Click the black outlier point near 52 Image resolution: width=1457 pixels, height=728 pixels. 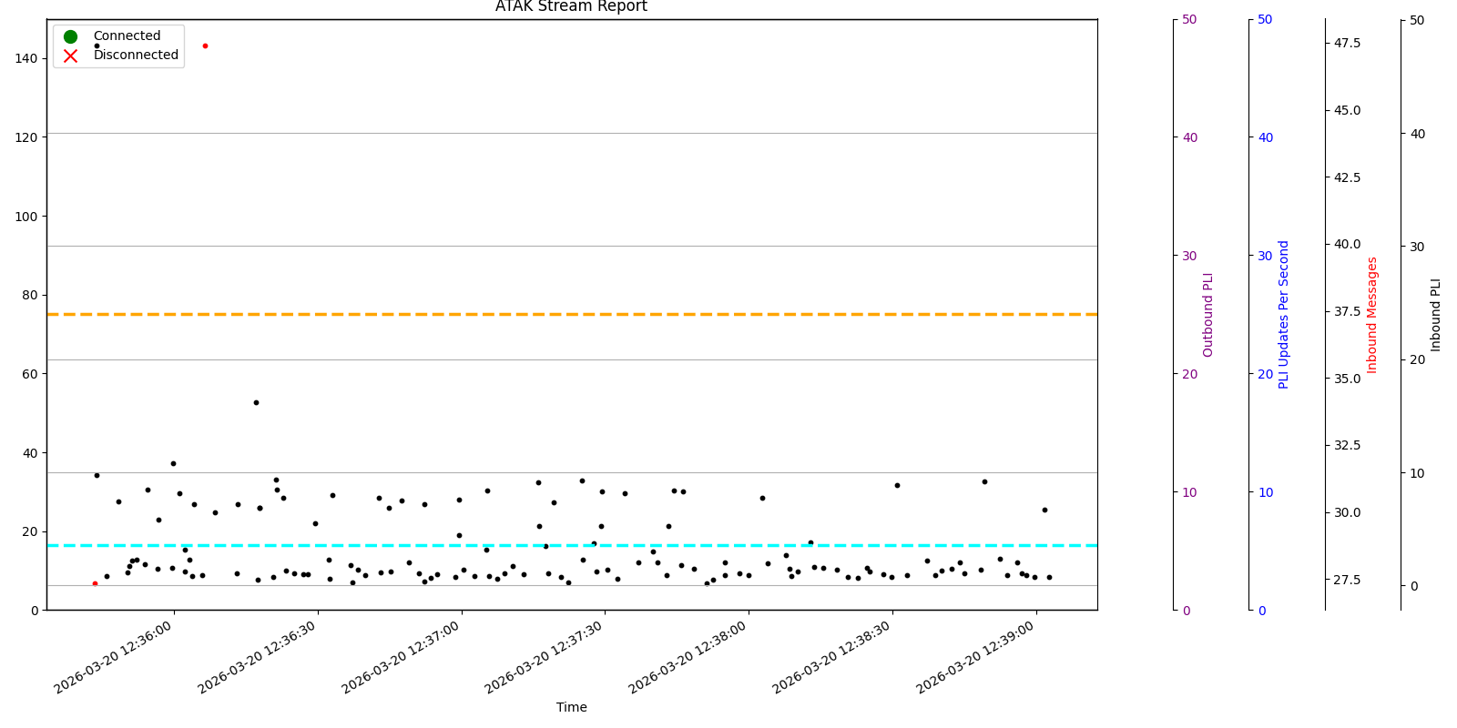pos(256,402)
